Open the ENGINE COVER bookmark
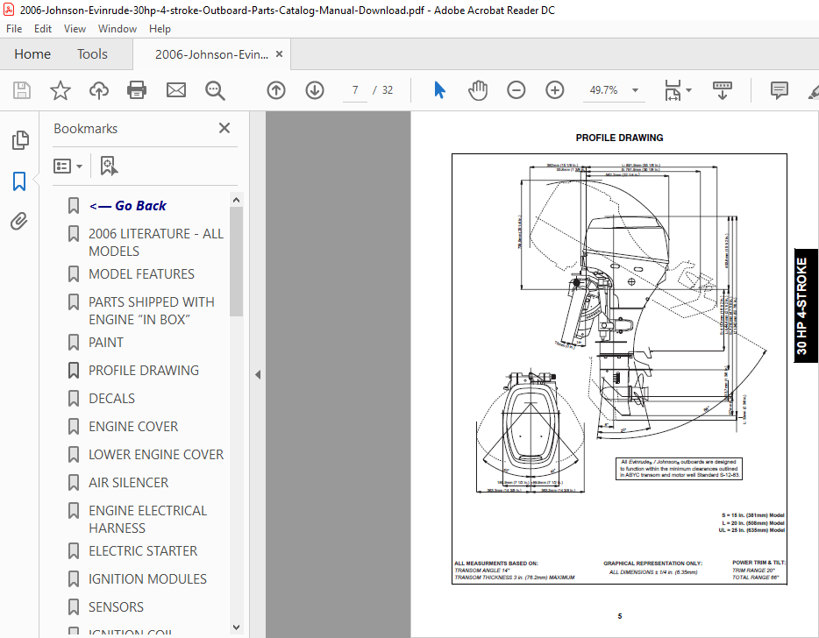The height and width of the screenshot is (638, 819). 133,427
